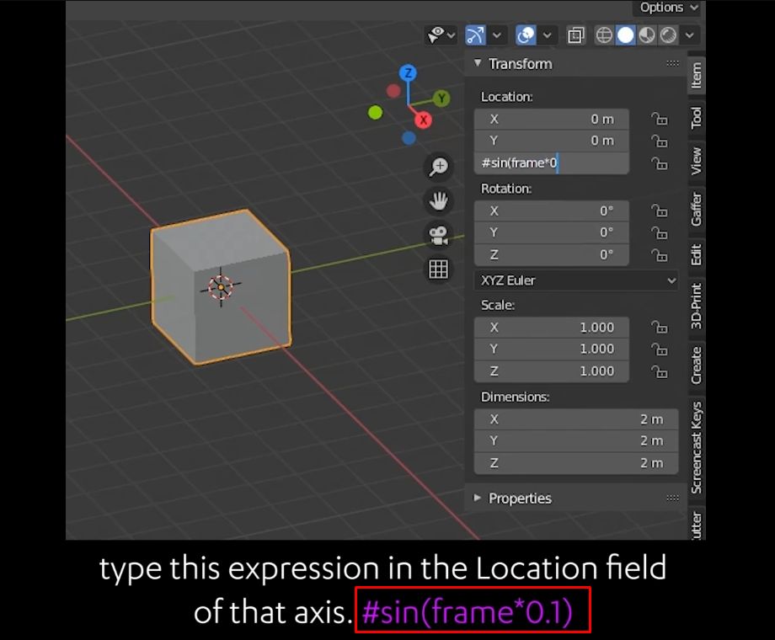
Task: Switch to the Tool sidebar tab
Action: click(697, 118)
